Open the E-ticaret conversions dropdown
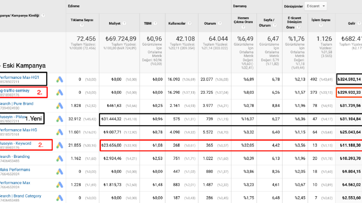Screen dimensions: 362x203 (315, 6)
